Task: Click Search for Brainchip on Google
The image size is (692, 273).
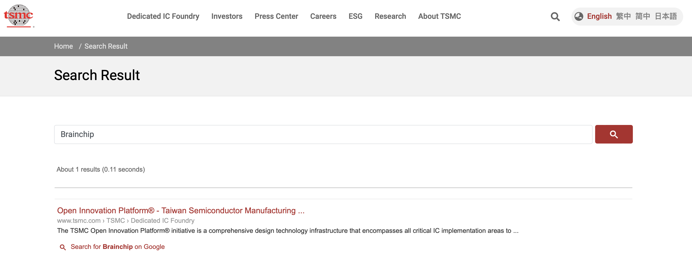Action: [x=118, y=247]
